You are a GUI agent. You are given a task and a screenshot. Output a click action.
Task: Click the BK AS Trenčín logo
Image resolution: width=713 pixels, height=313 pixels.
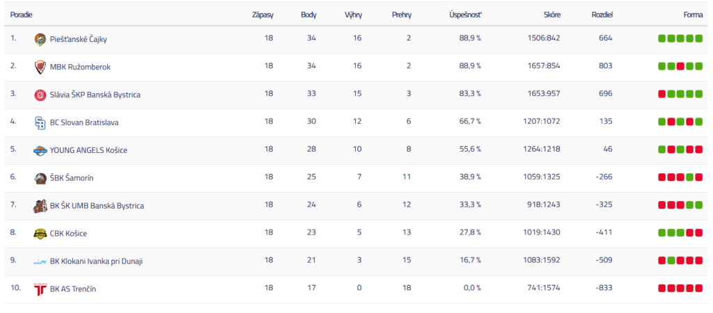pyautogui.click(x=40, y=289)
